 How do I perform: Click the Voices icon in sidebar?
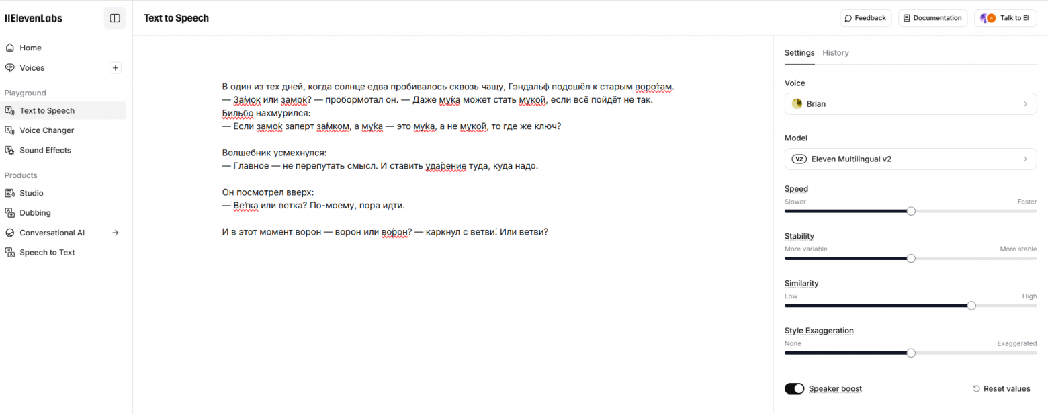point(9,68)
